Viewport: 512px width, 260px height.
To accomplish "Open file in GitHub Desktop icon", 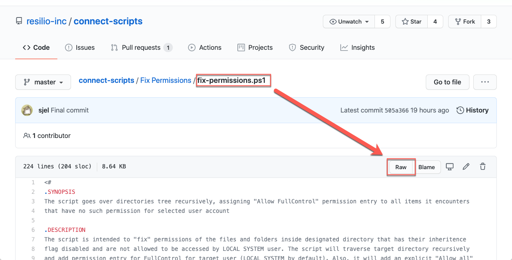I will click(450, 166).
